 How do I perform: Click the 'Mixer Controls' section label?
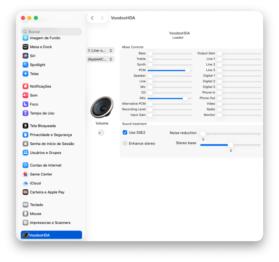click(133, 47)
